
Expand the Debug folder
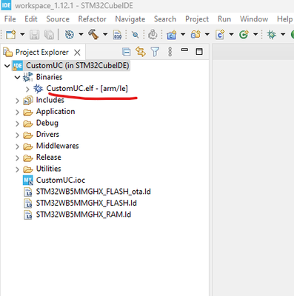[17, 124]
